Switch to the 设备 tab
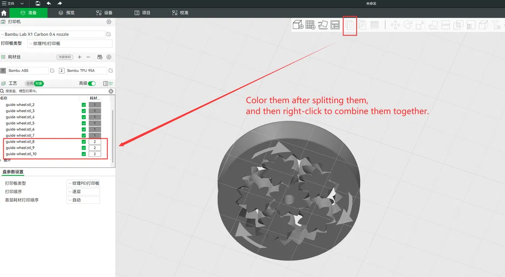 tap(104, 13)
